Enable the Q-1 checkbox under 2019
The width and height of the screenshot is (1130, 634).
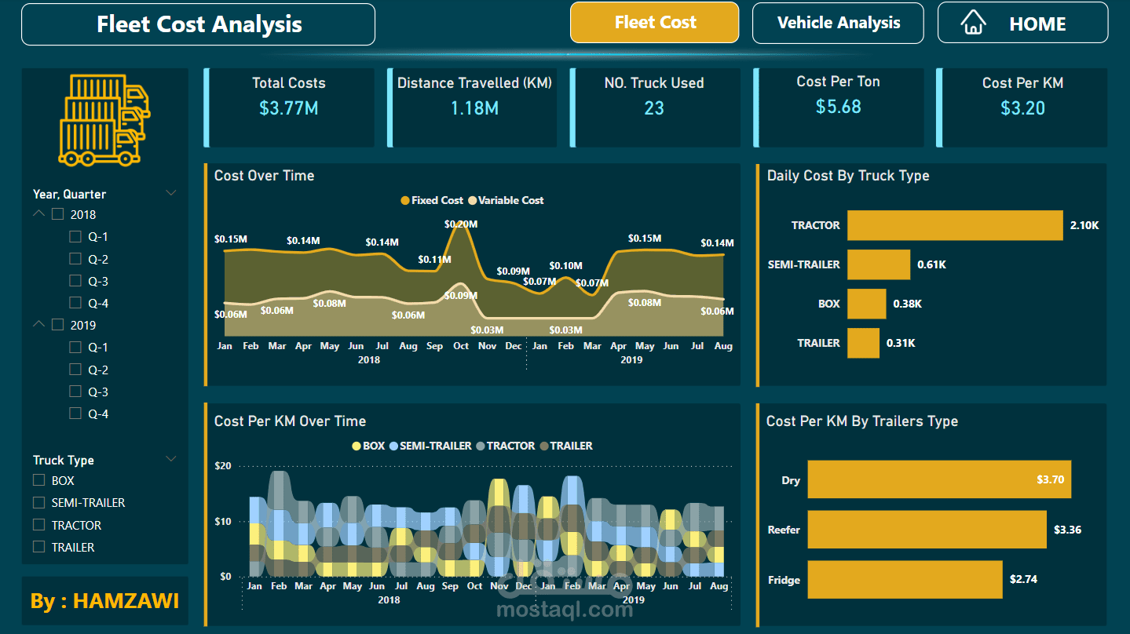(x=75, y=347)
